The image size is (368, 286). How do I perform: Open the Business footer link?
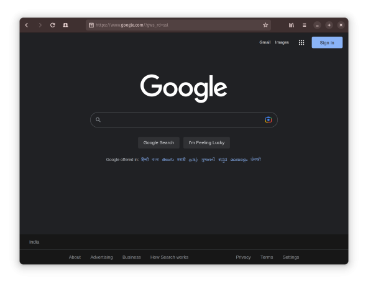pos(131,257)
